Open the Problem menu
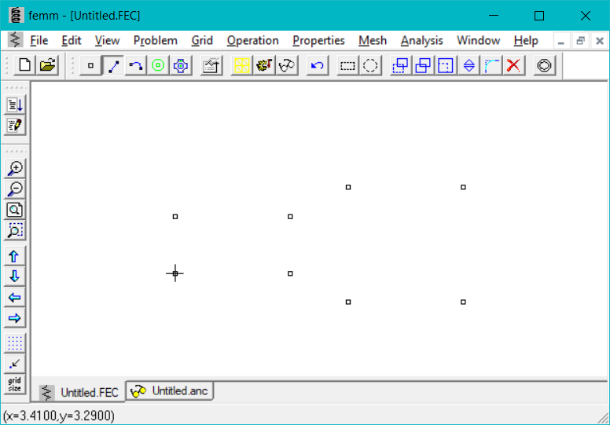 click(155, 40)
